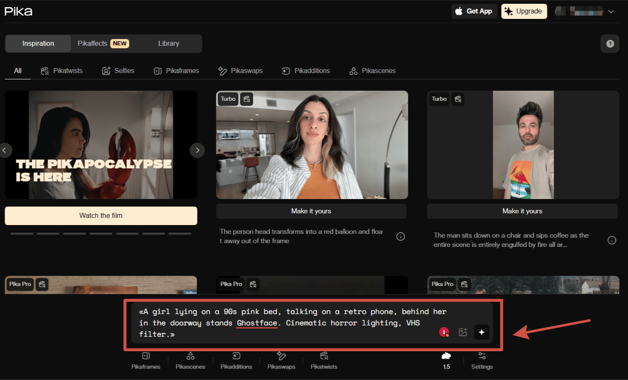The height and width of the screenshot is (380, 628).
Task: Click the Pika logo
Action: 18,11
